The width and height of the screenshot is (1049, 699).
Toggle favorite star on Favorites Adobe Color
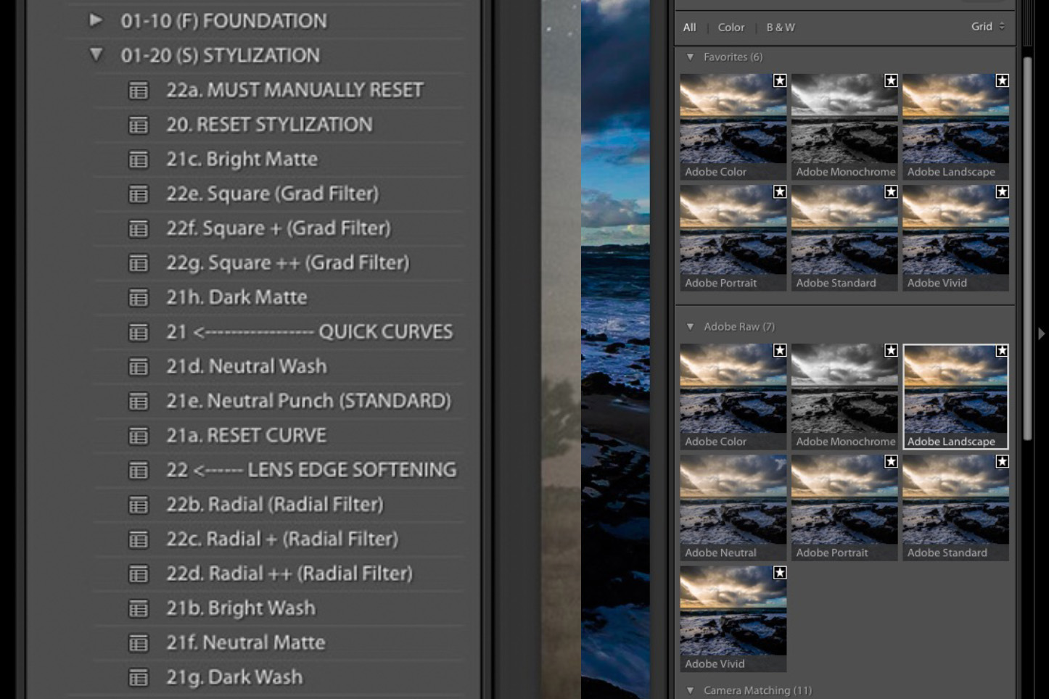pyautogui.click(x=779, y=80)
